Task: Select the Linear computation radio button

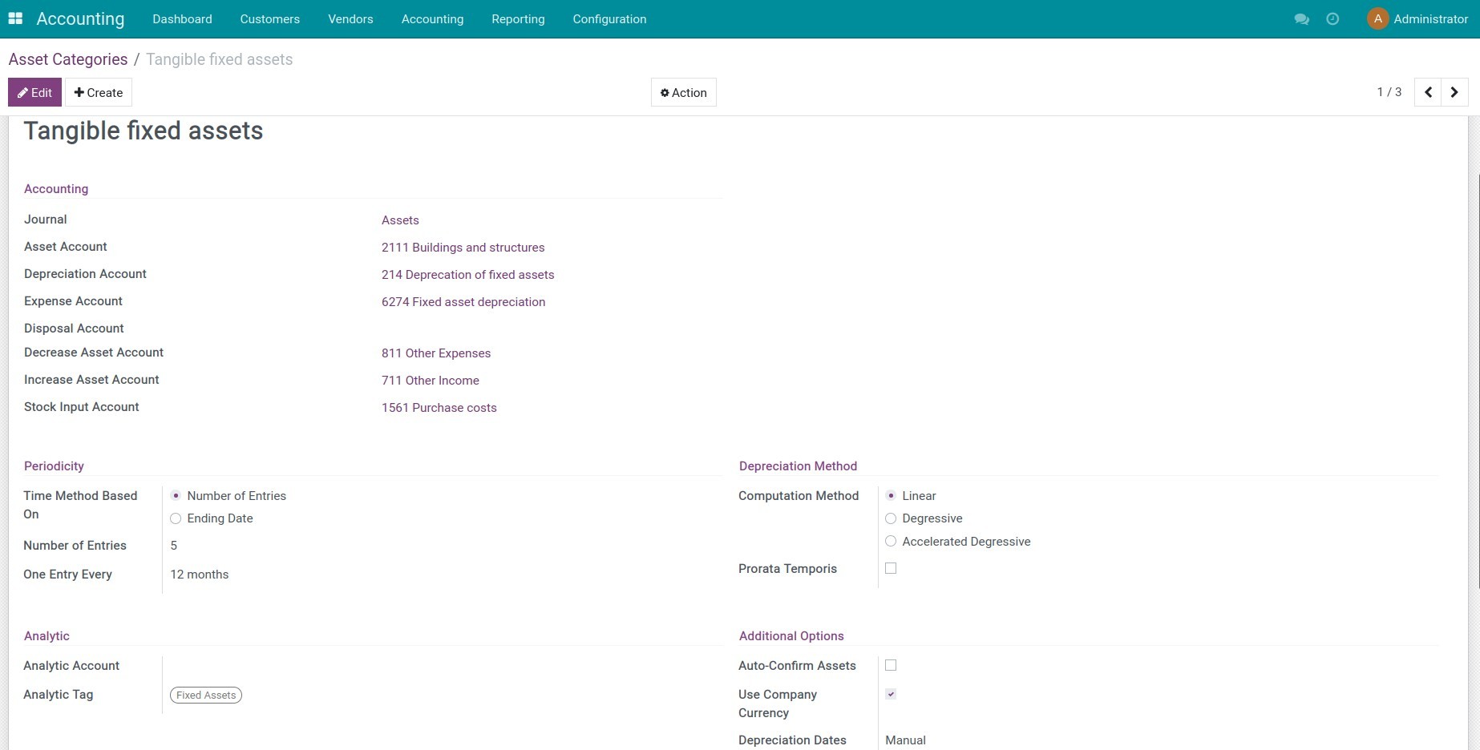Action: (x=890, y=495)
